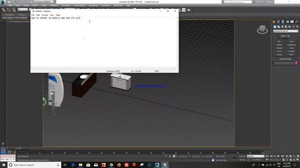300x168 pixels.
Task: Click Add Time Tag in status bar
Action: [x=221, y=160]
